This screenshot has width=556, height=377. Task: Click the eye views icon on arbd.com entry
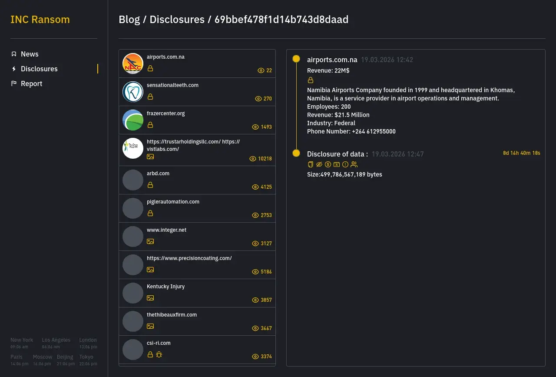pos(255,187)
